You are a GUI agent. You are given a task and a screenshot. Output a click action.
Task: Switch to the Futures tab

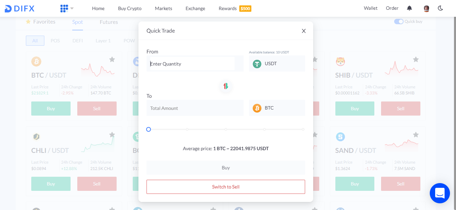point(109,22)
